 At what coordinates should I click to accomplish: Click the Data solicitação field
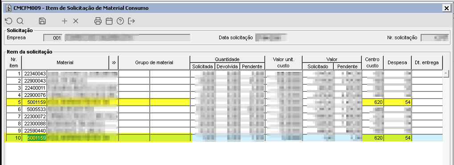[x=271, y=38]
